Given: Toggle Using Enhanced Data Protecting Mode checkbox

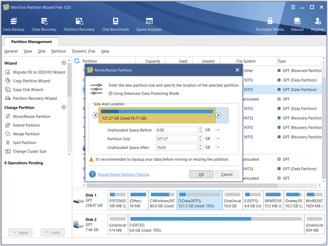Looking at the screenshot, I should point(110,93).
